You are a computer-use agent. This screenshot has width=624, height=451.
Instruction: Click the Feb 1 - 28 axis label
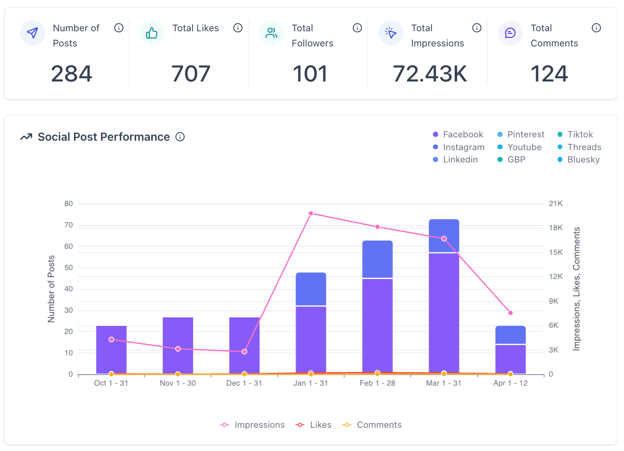tap(377, 383)
